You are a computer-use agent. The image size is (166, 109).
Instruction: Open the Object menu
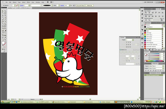(14, 2)
